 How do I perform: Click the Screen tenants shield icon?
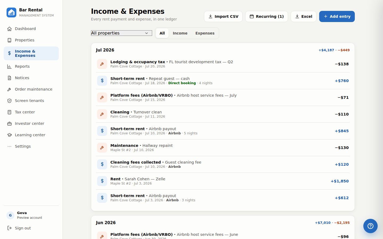point(9,101)
